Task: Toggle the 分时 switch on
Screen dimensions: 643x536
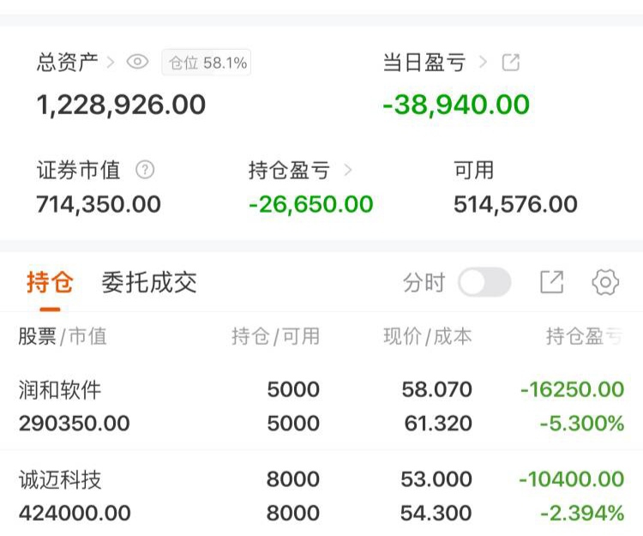Action: [x=484, y=282]
